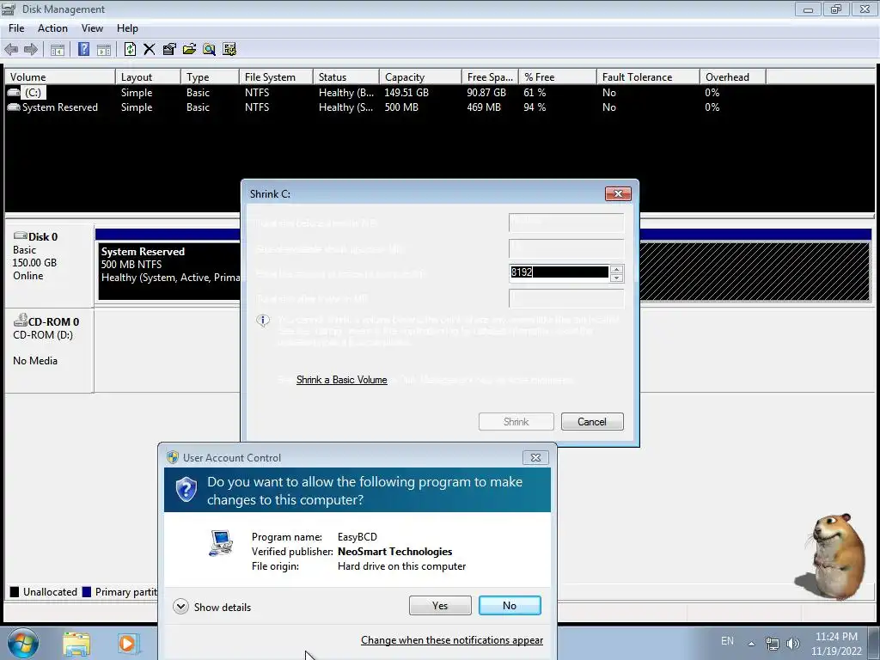Toggle the console tree pane icon
The height and width of the screenshot is (660, 880).
pyautogui.click(x=58, y=49)
